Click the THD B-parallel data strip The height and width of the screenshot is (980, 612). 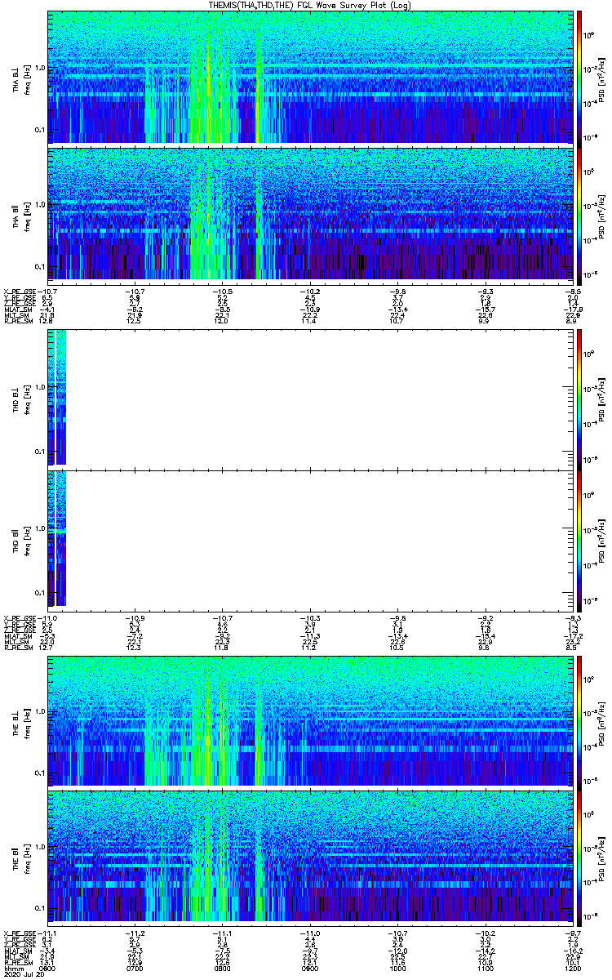[x=56, y=537]
